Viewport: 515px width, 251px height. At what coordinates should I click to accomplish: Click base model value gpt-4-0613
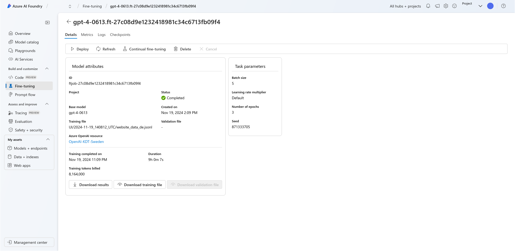[78, 113]
